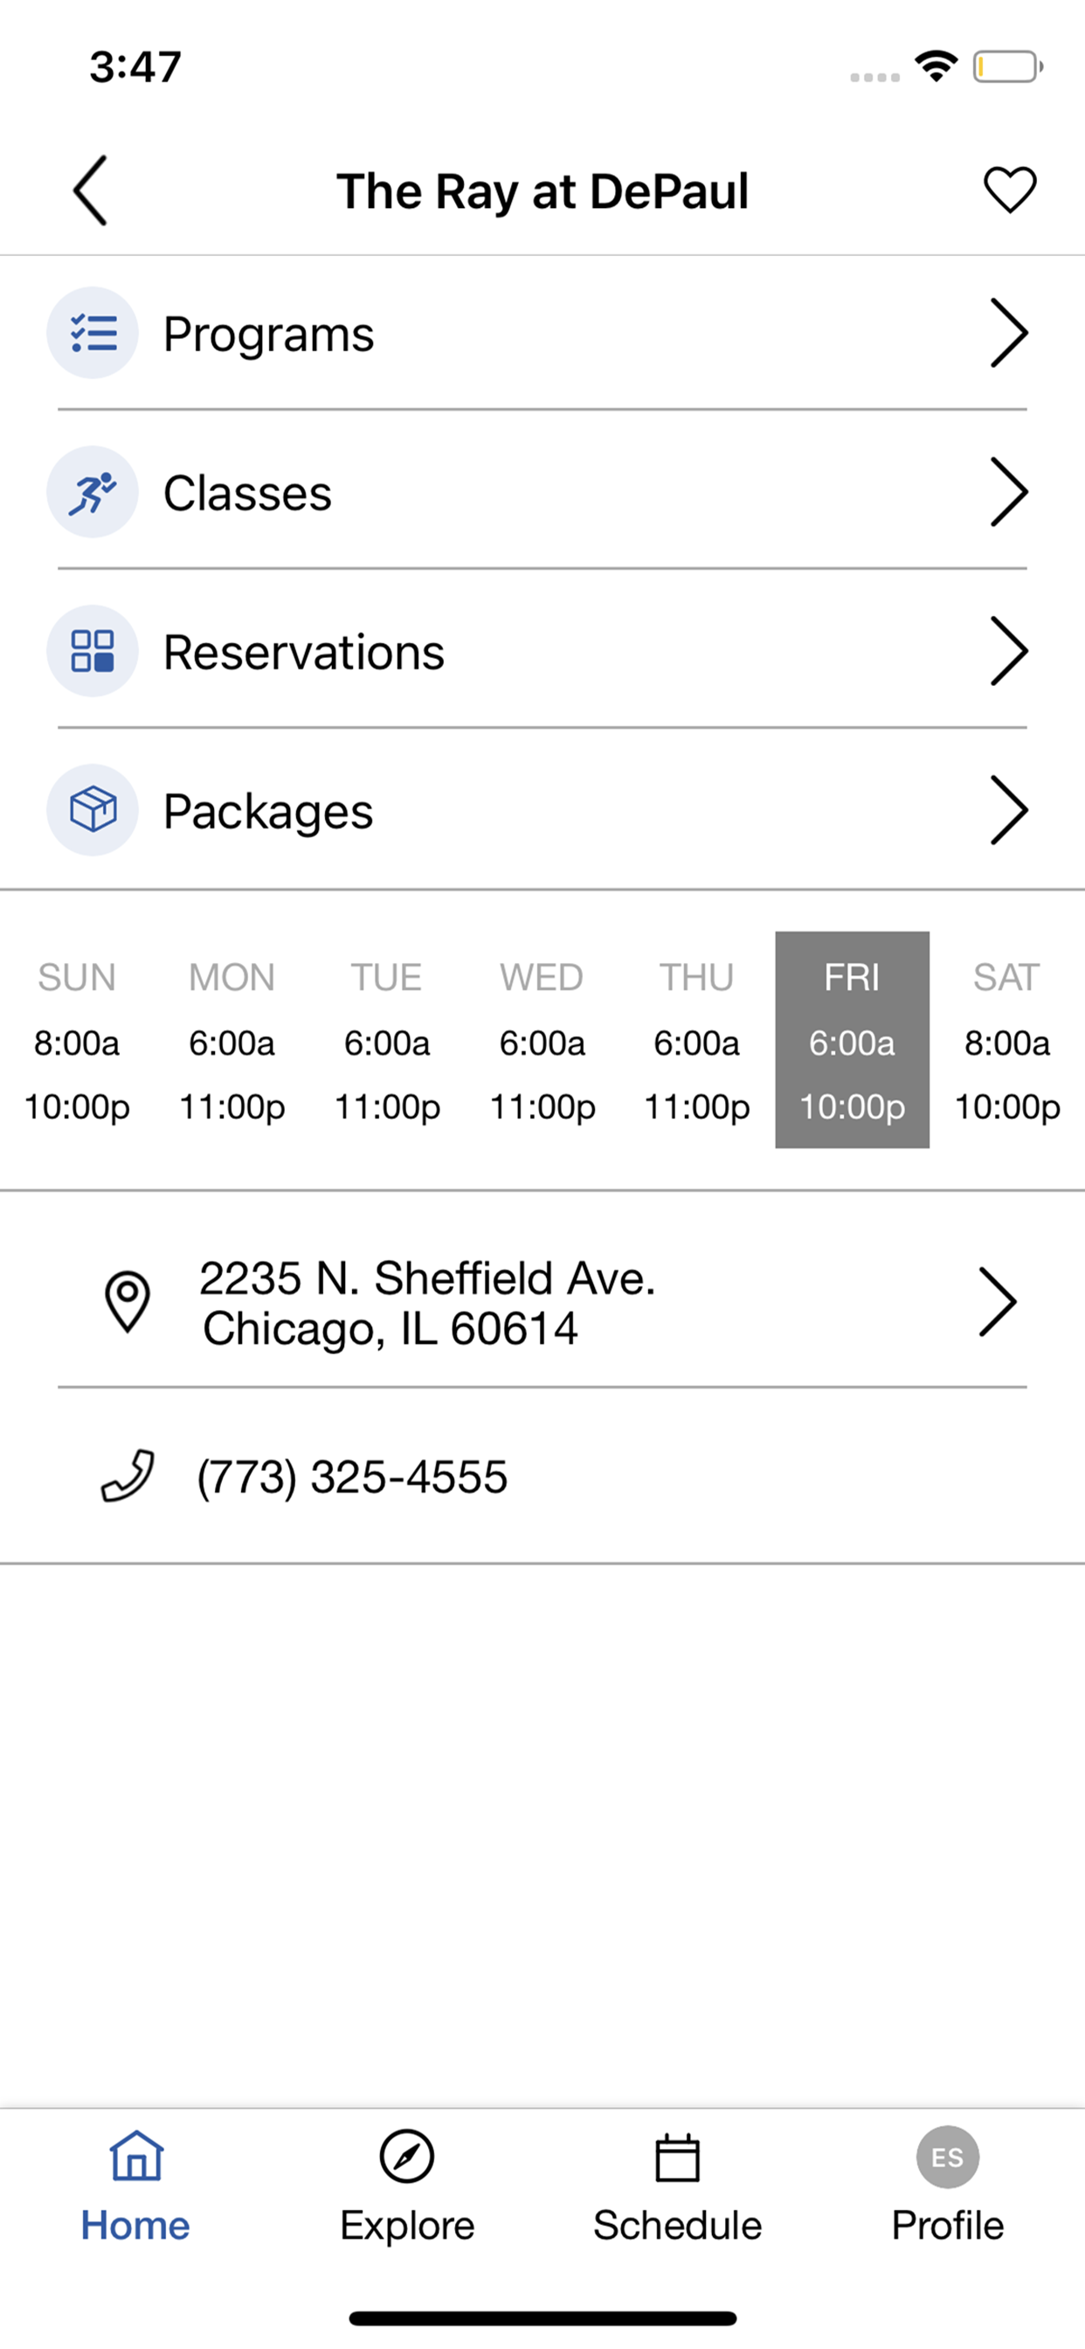The height and width of the screenshot is (2349, 1085).
Task: Select the SUN hours column
Action: coord(77,1040)
